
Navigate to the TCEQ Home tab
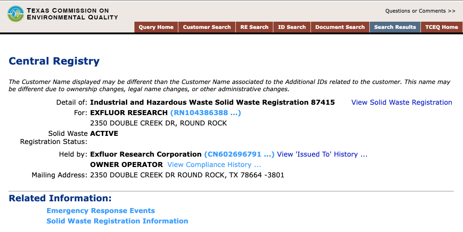point(441,27)
